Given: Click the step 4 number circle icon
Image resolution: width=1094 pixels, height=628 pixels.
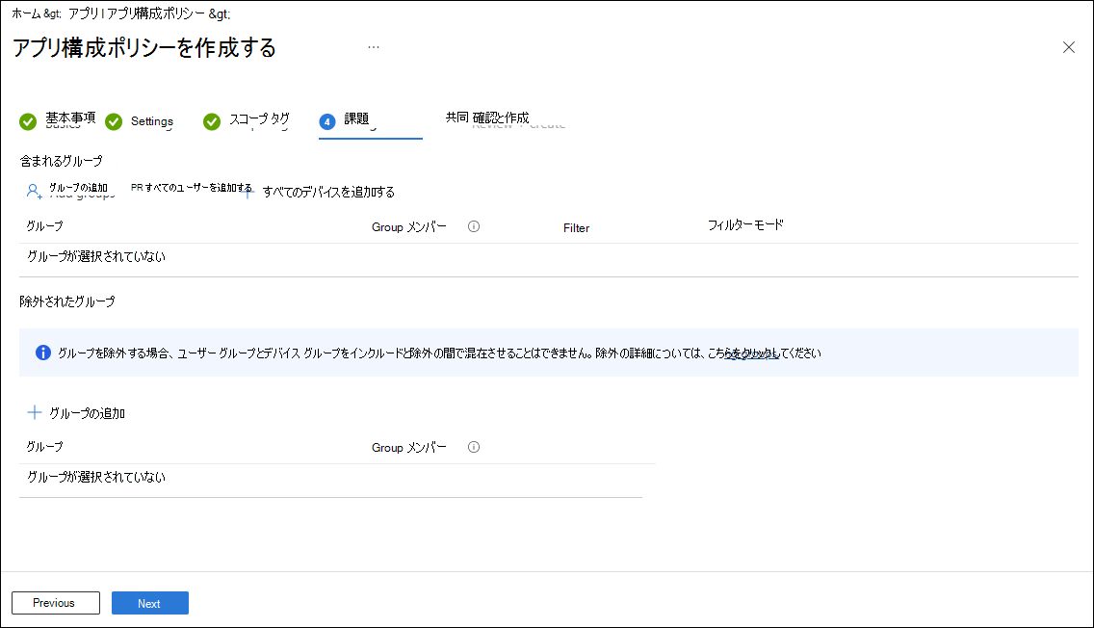Looking at the screenshot, I should coord(327,121).
